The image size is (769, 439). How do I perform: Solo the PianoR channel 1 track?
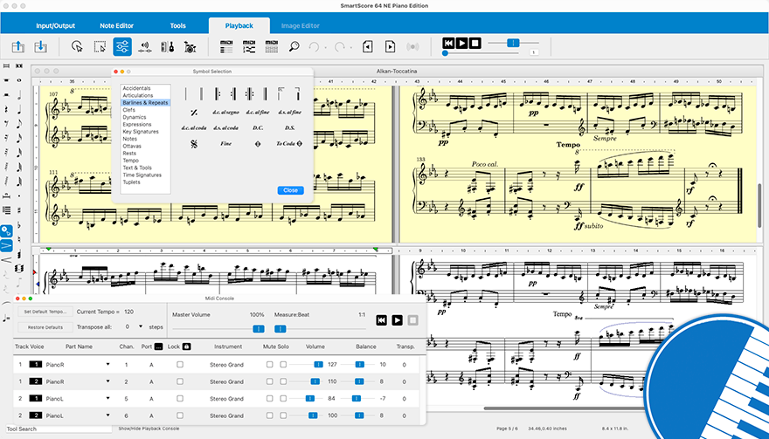pyautogui.click(x=283, y=365)
